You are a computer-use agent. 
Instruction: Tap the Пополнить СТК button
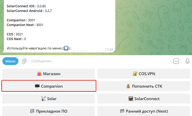tap(144, 86)
